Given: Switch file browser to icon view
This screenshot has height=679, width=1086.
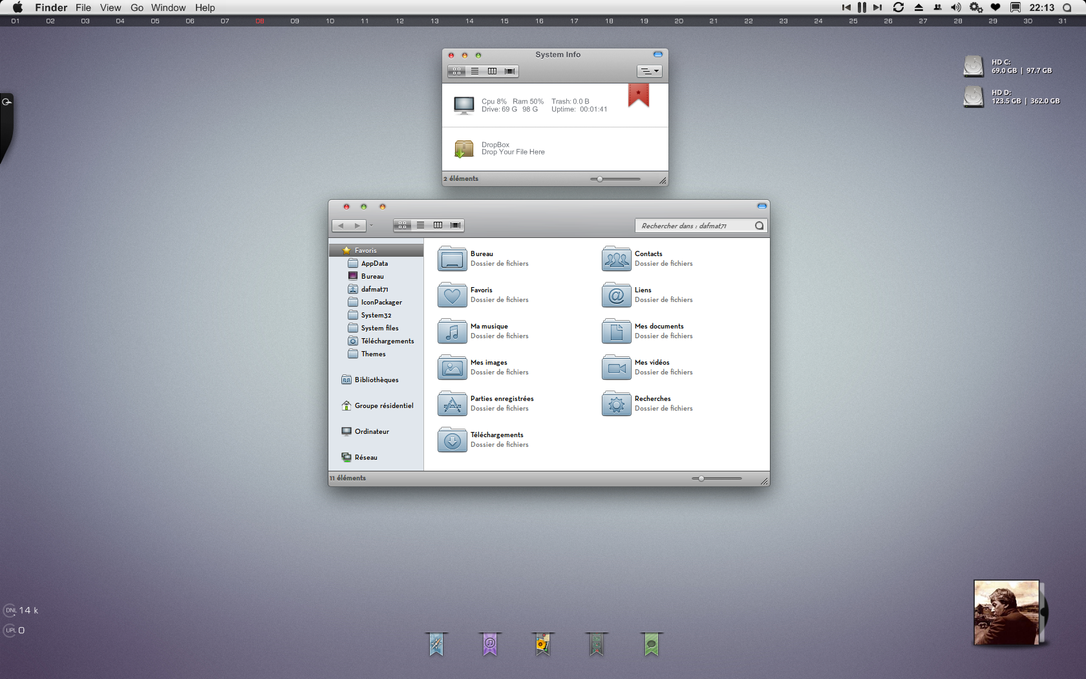Looking at the screenshot, I should (x=403, y=225).
